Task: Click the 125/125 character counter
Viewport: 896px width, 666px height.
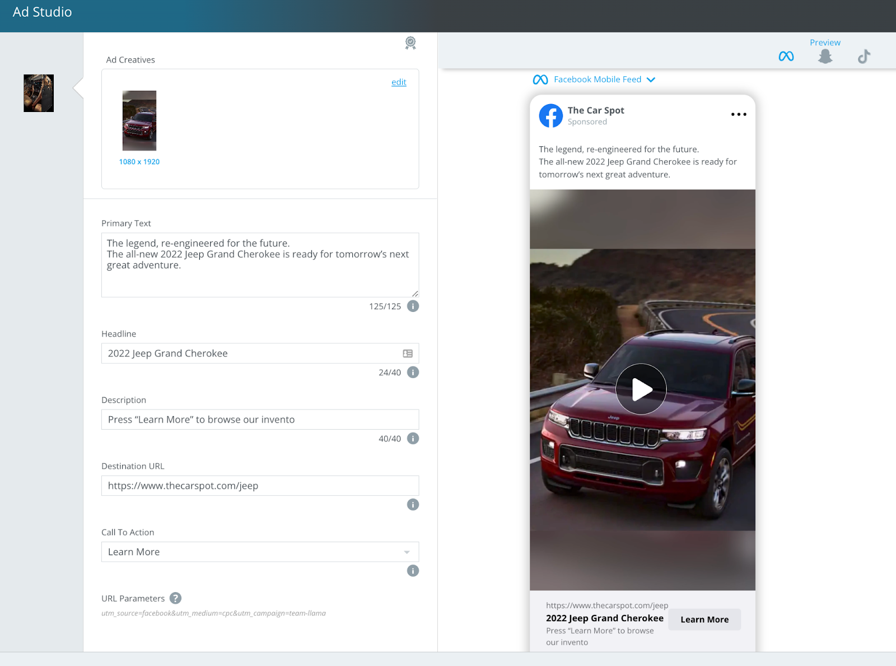Action: click(x=385, y=306)
